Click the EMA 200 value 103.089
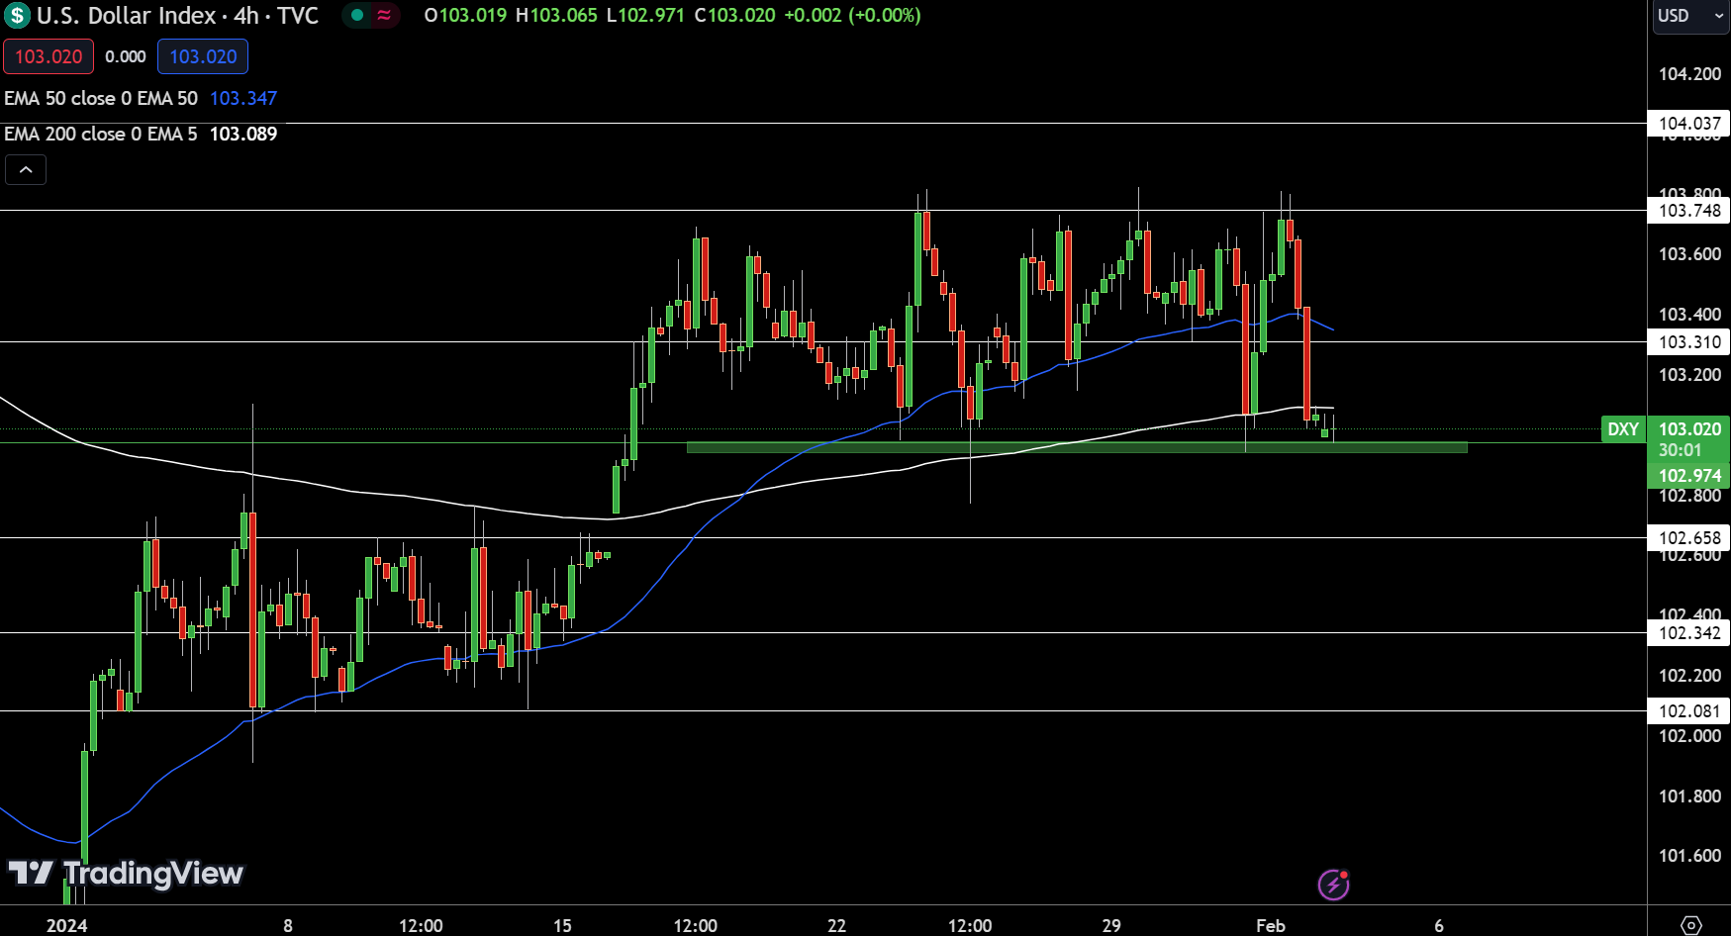The width and height of the screenshot is (1731, 936). [243, 134]
